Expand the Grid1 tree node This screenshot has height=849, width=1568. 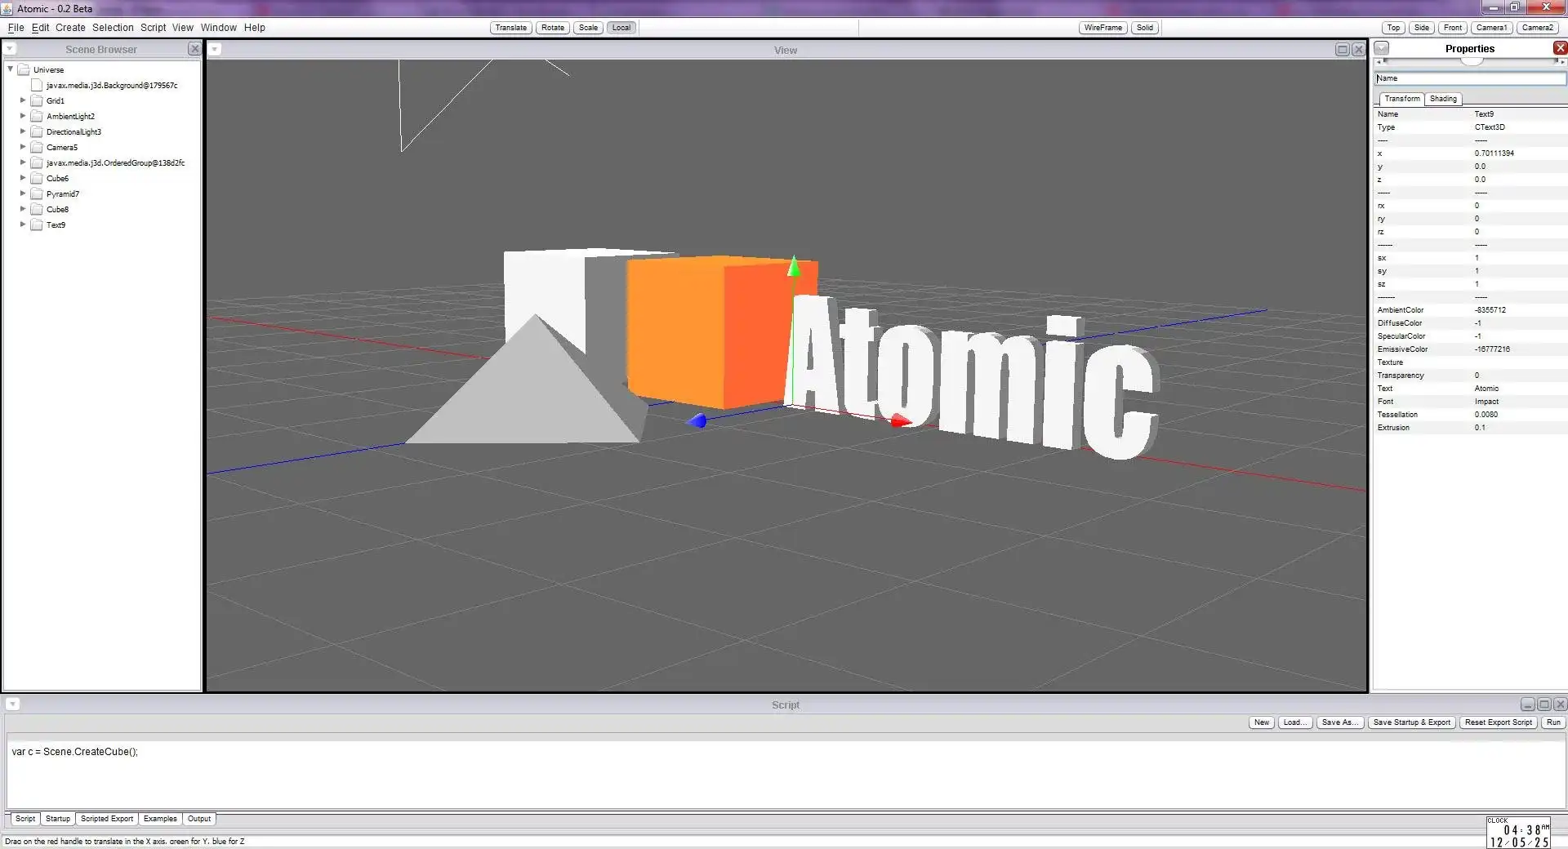point(23,100)
